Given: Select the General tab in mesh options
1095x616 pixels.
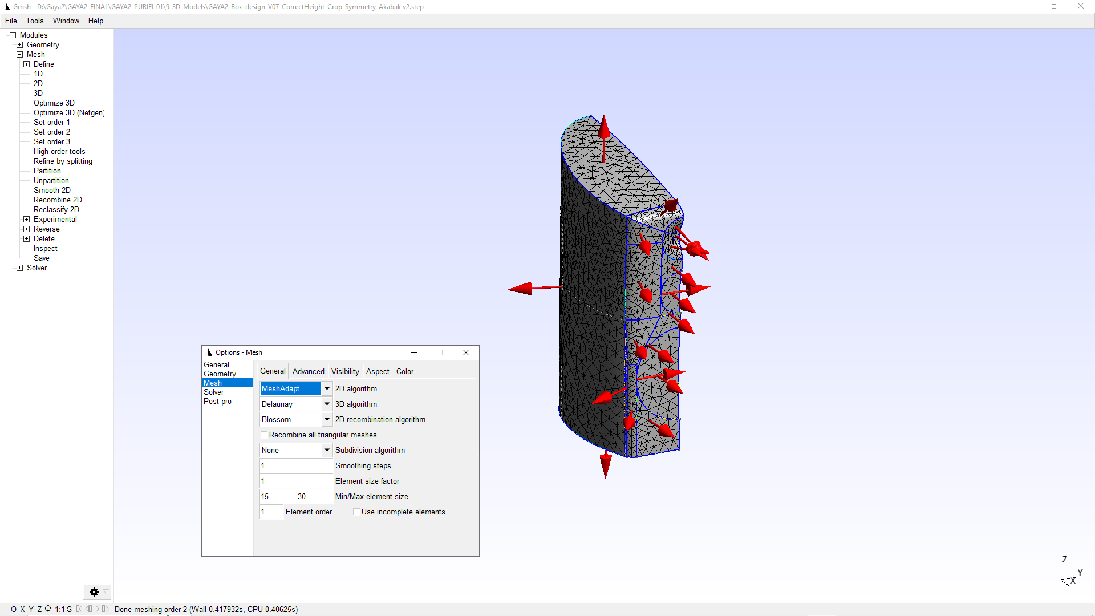Looking at the screenshot, I should tap(273, 371).
